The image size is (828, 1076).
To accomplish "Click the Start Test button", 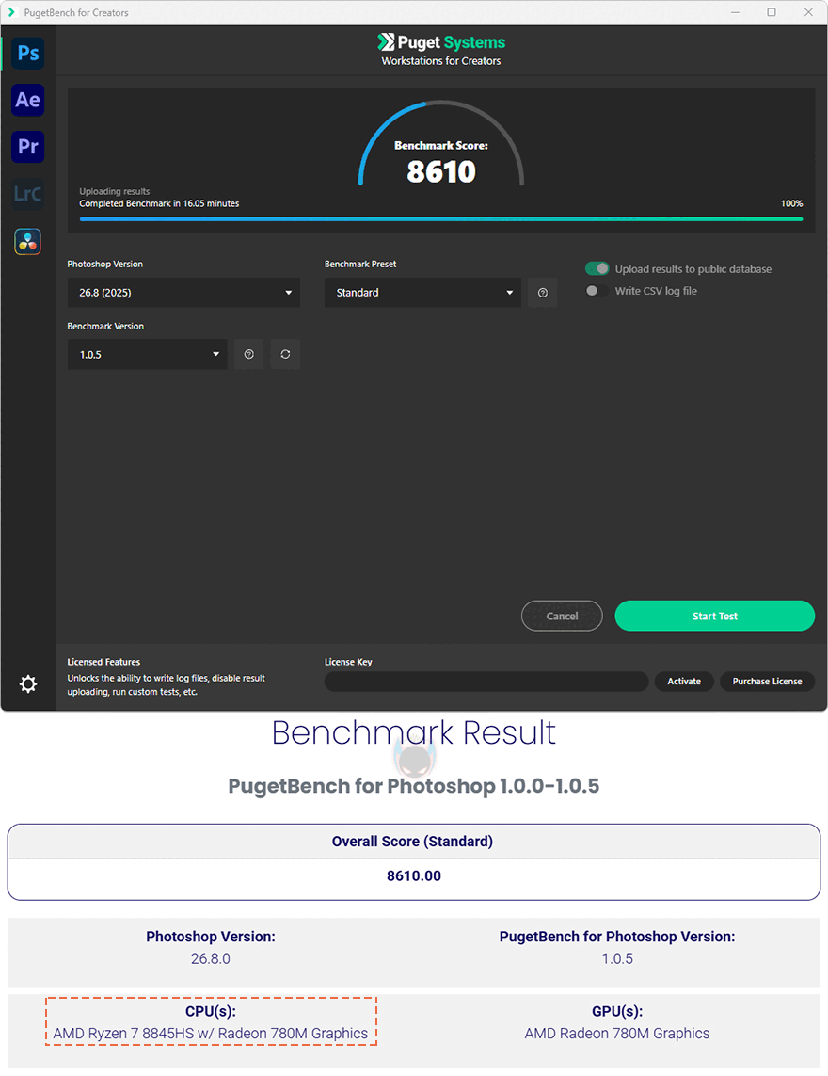I will pyautogui.click(x=715, y=616).
